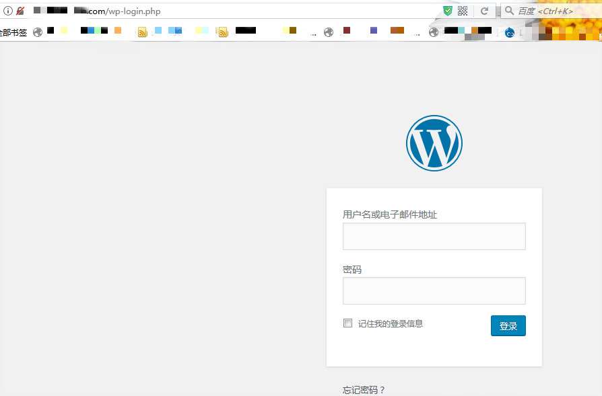602x396 pixels.
Task: Click the globe bookmark next to 全部书签
Action: [38, 32]
